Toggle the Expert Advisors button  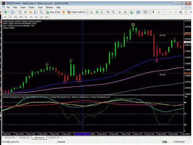pos(77,12)
